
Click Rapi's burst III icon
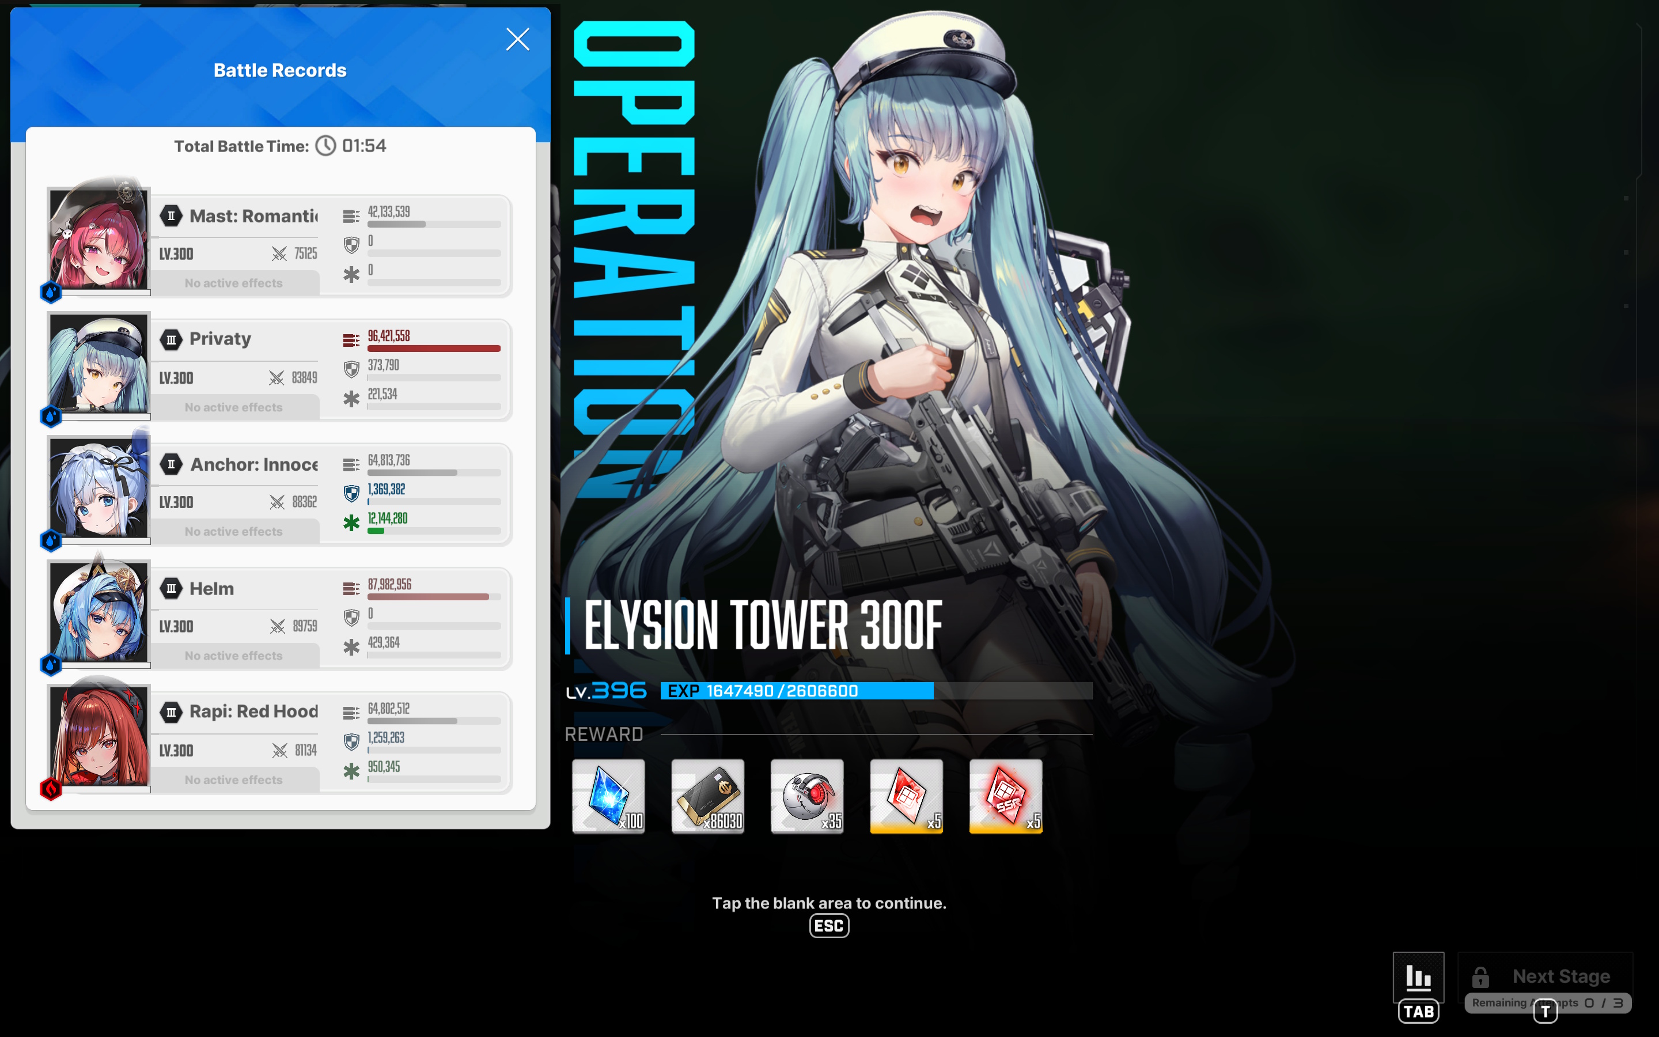click(172, 713)
